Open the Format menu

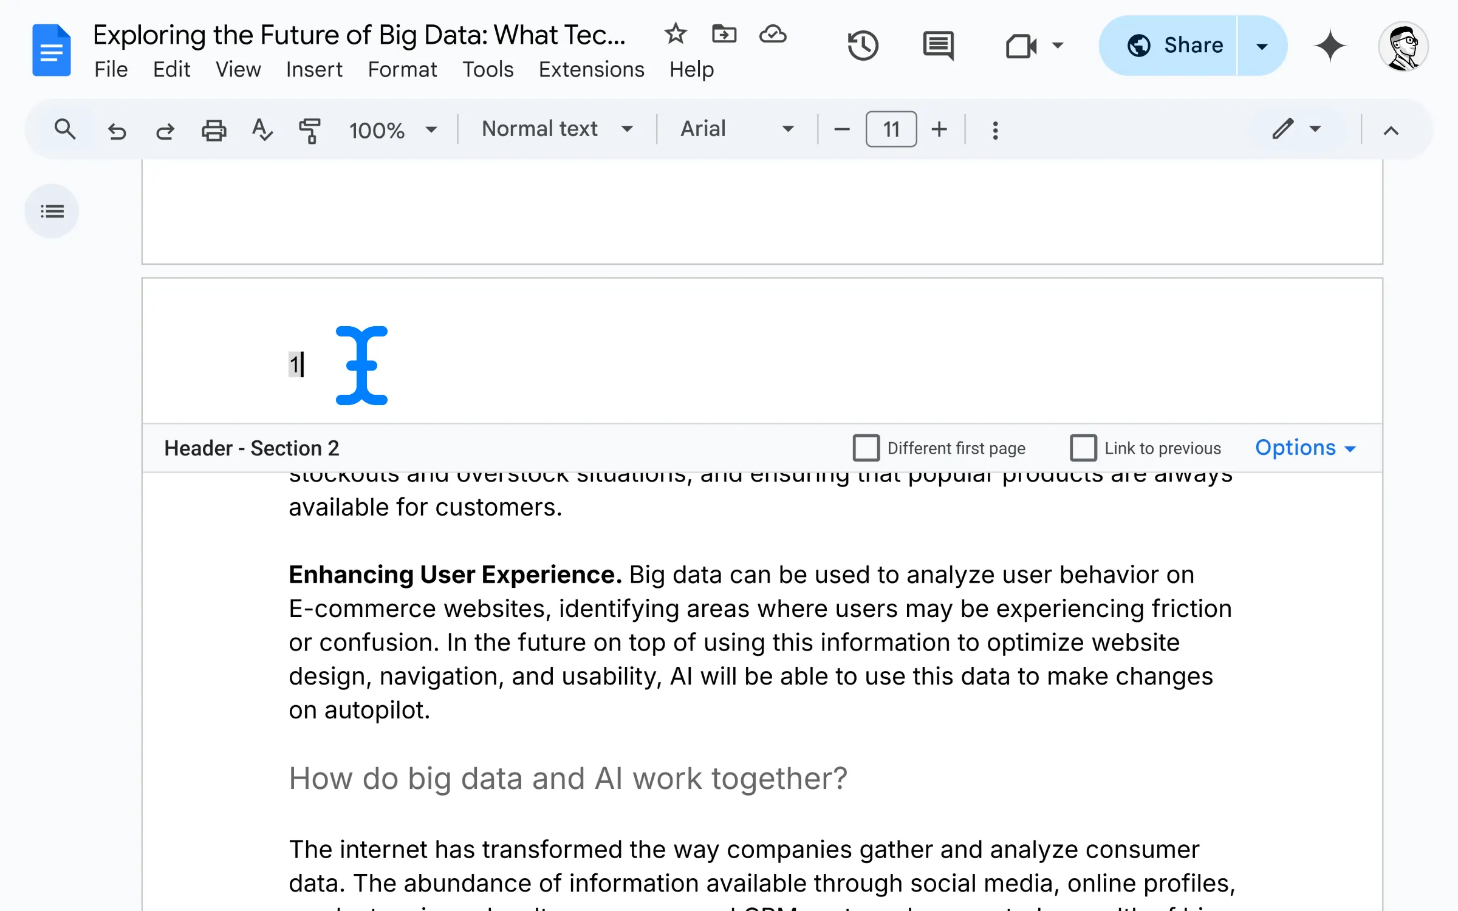(402, 69)
